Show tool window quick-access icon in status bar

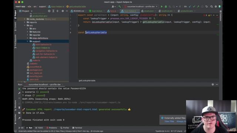[16, 131]
